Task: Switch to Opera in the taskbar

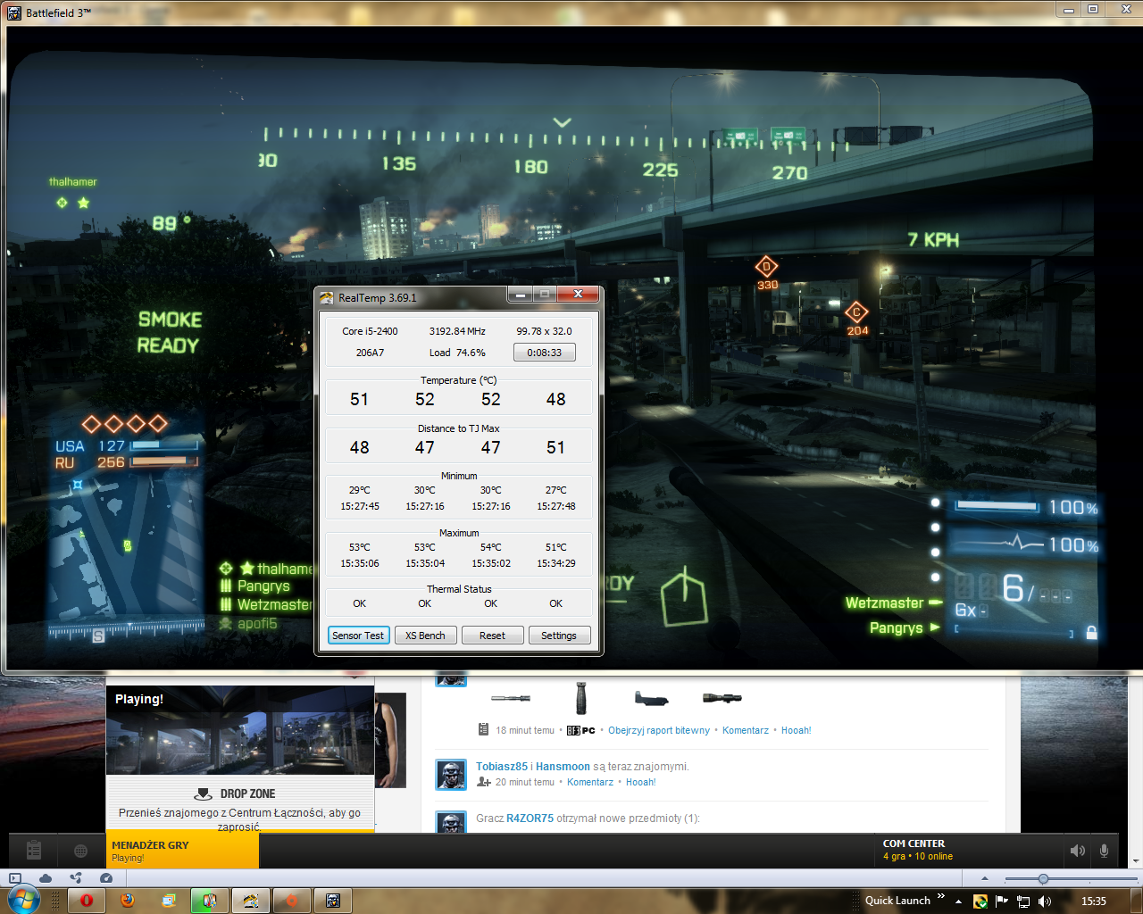Action: 87,901
